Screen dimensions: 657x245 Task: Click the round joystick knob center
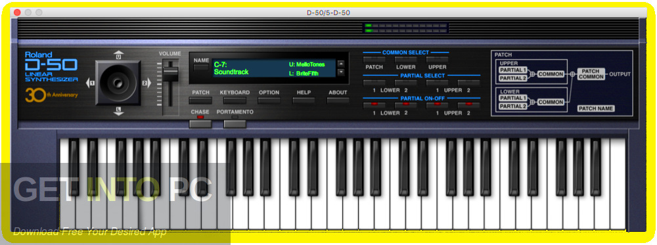[118, 83]
